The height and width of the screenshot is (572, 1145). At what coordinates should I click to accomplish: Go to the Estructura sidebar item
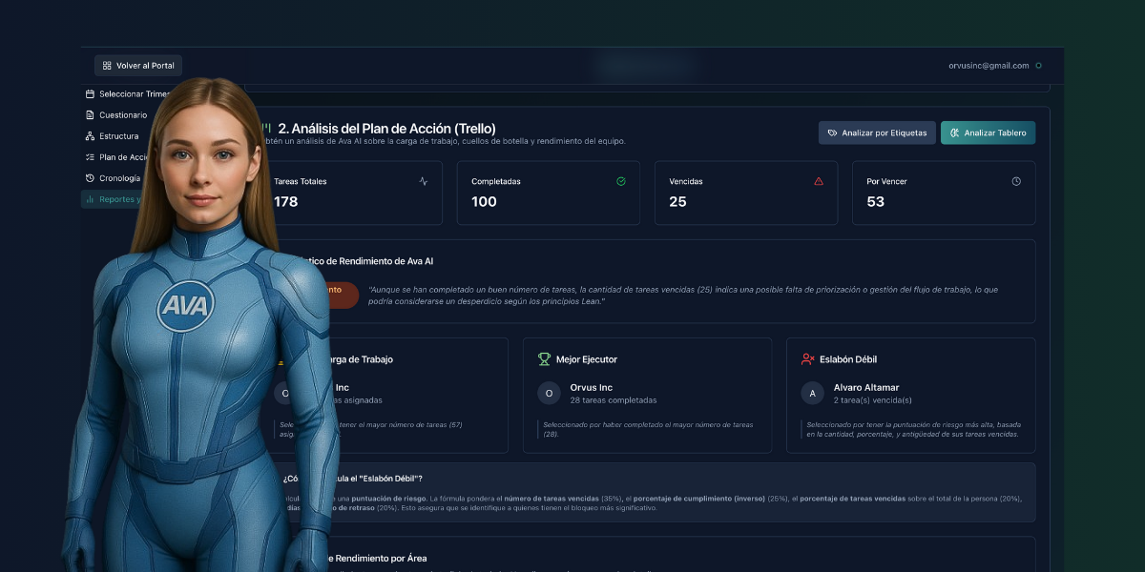coord(118,136)
